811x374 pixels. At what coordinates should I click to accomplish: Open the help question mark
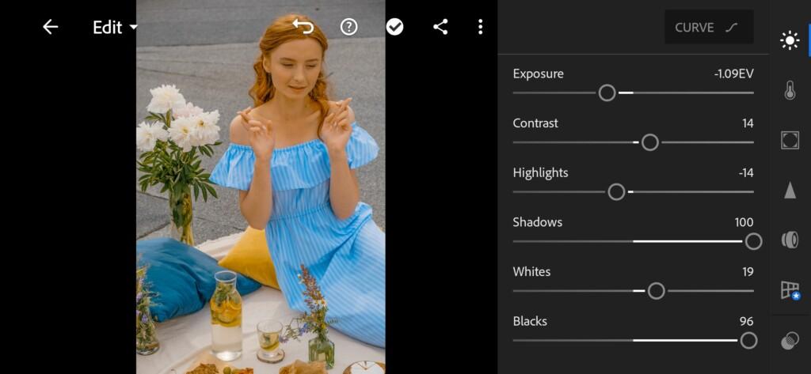(x=349, y=27)
